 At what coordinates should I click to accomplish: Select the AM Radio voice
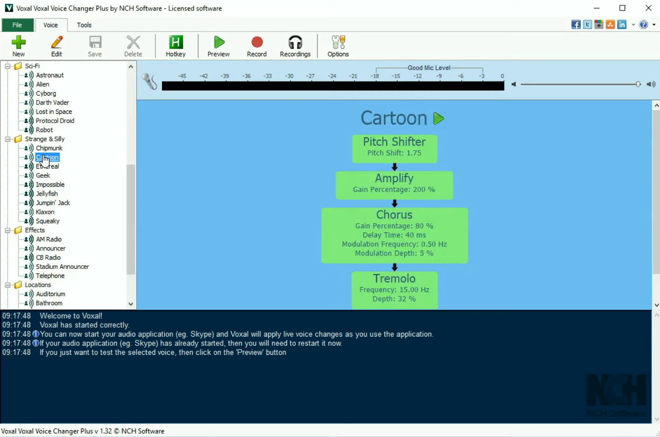[49, 239]
